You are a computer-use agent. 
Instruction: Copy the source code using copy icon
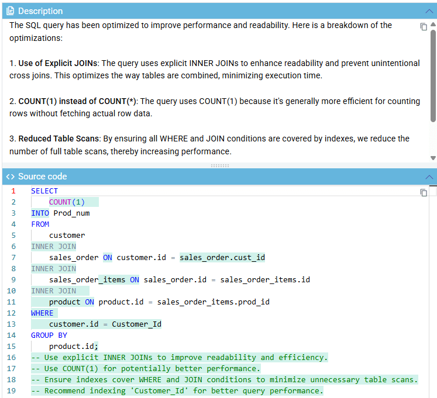pyautogui.click(x=424, y=192)
